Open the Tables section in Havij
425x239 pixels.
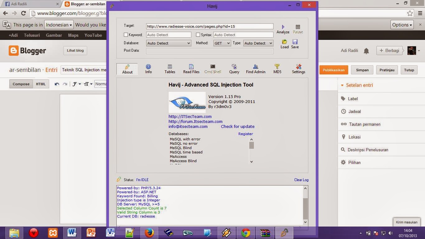170,69
